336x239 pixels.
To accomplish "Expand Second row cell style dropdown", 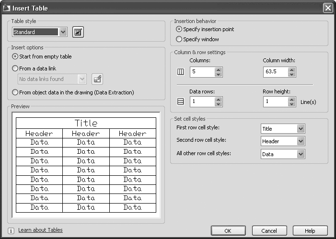I will point(301,141).
